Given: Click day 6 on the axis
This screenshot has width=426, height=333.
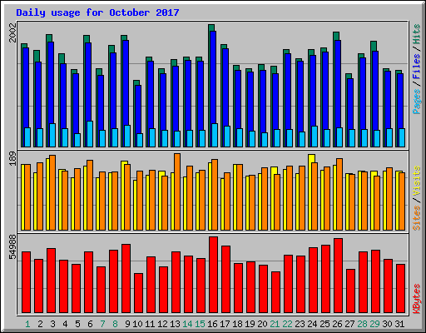Looking at the screenshot, I should [x=90, y=324].
